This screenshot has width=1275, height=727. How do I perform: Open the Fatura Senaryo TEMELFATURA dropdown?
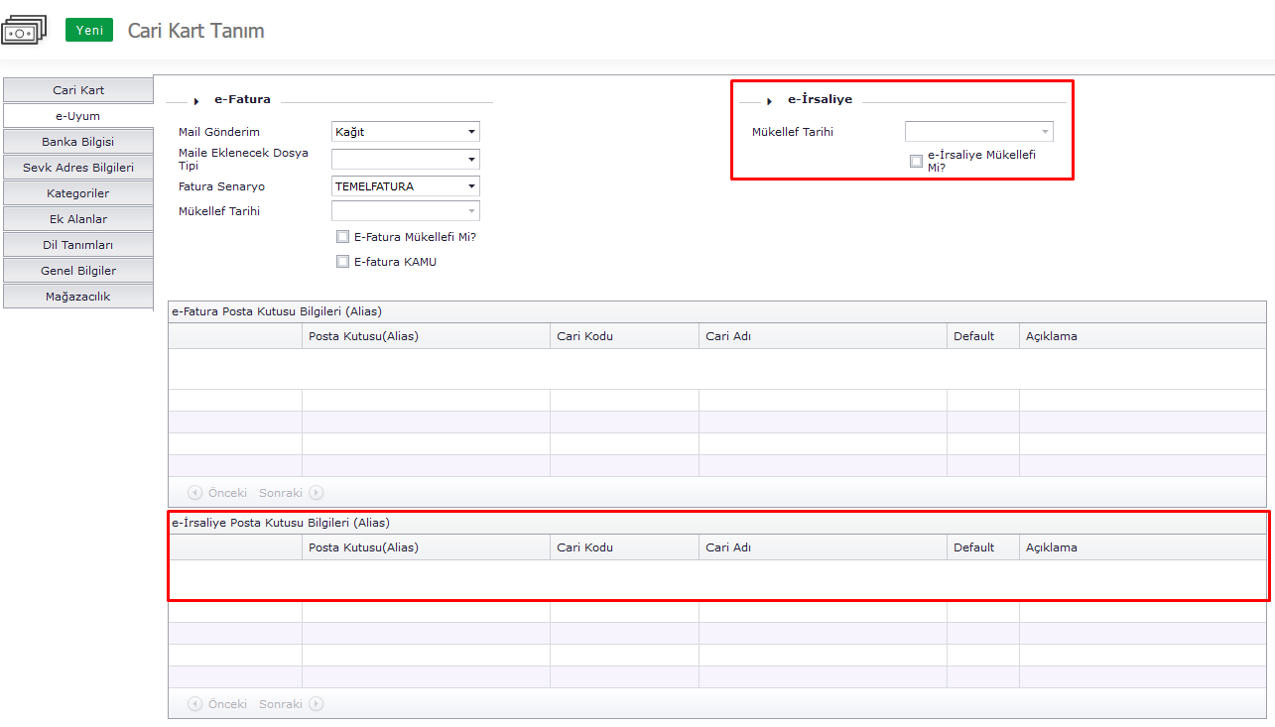tap(471, 186)
